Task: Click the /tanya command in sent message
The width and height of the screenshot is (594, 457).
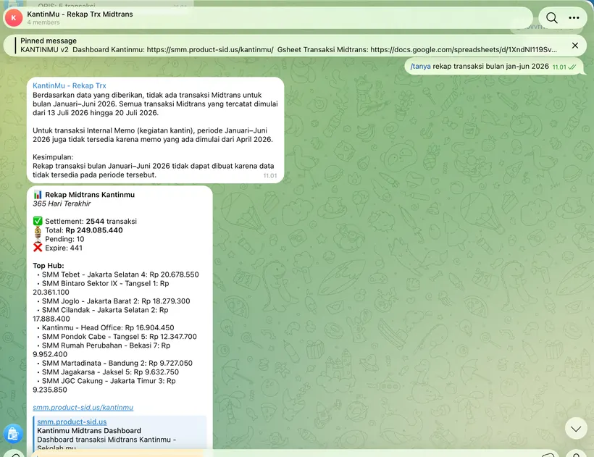Action: (x=420, y=66)
